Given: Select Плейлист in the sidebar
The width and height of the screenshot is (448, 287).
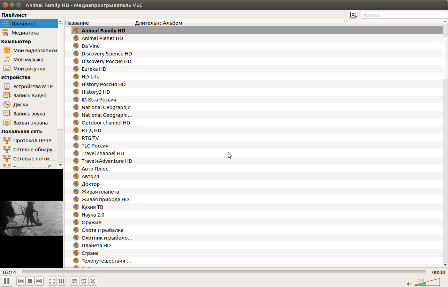Looking at the screenshot, I should (x=29, y=24).
